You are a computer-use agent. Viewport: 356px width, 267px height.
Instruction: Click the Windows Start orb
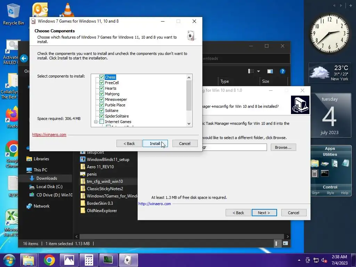click(9, 260)
